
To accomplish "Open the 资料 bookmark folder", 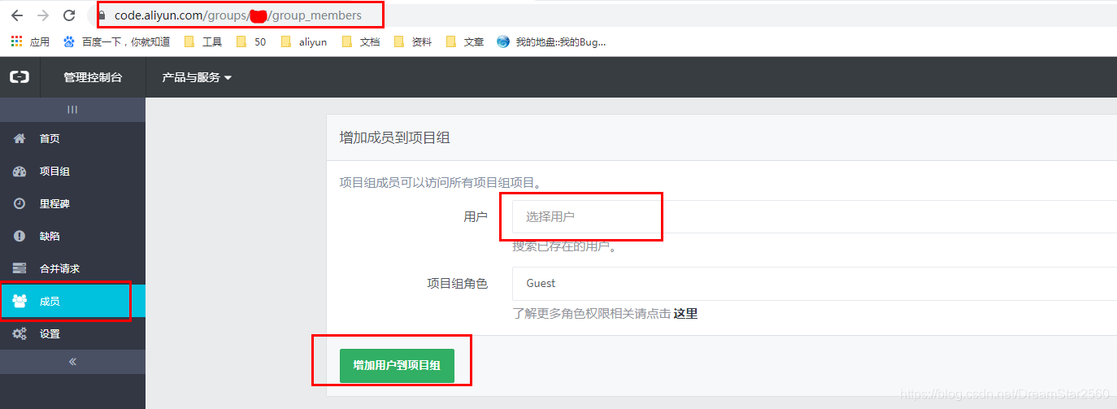I will [413, 41].
